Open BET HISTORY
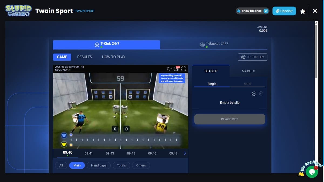324x182 pixels. 252,57
